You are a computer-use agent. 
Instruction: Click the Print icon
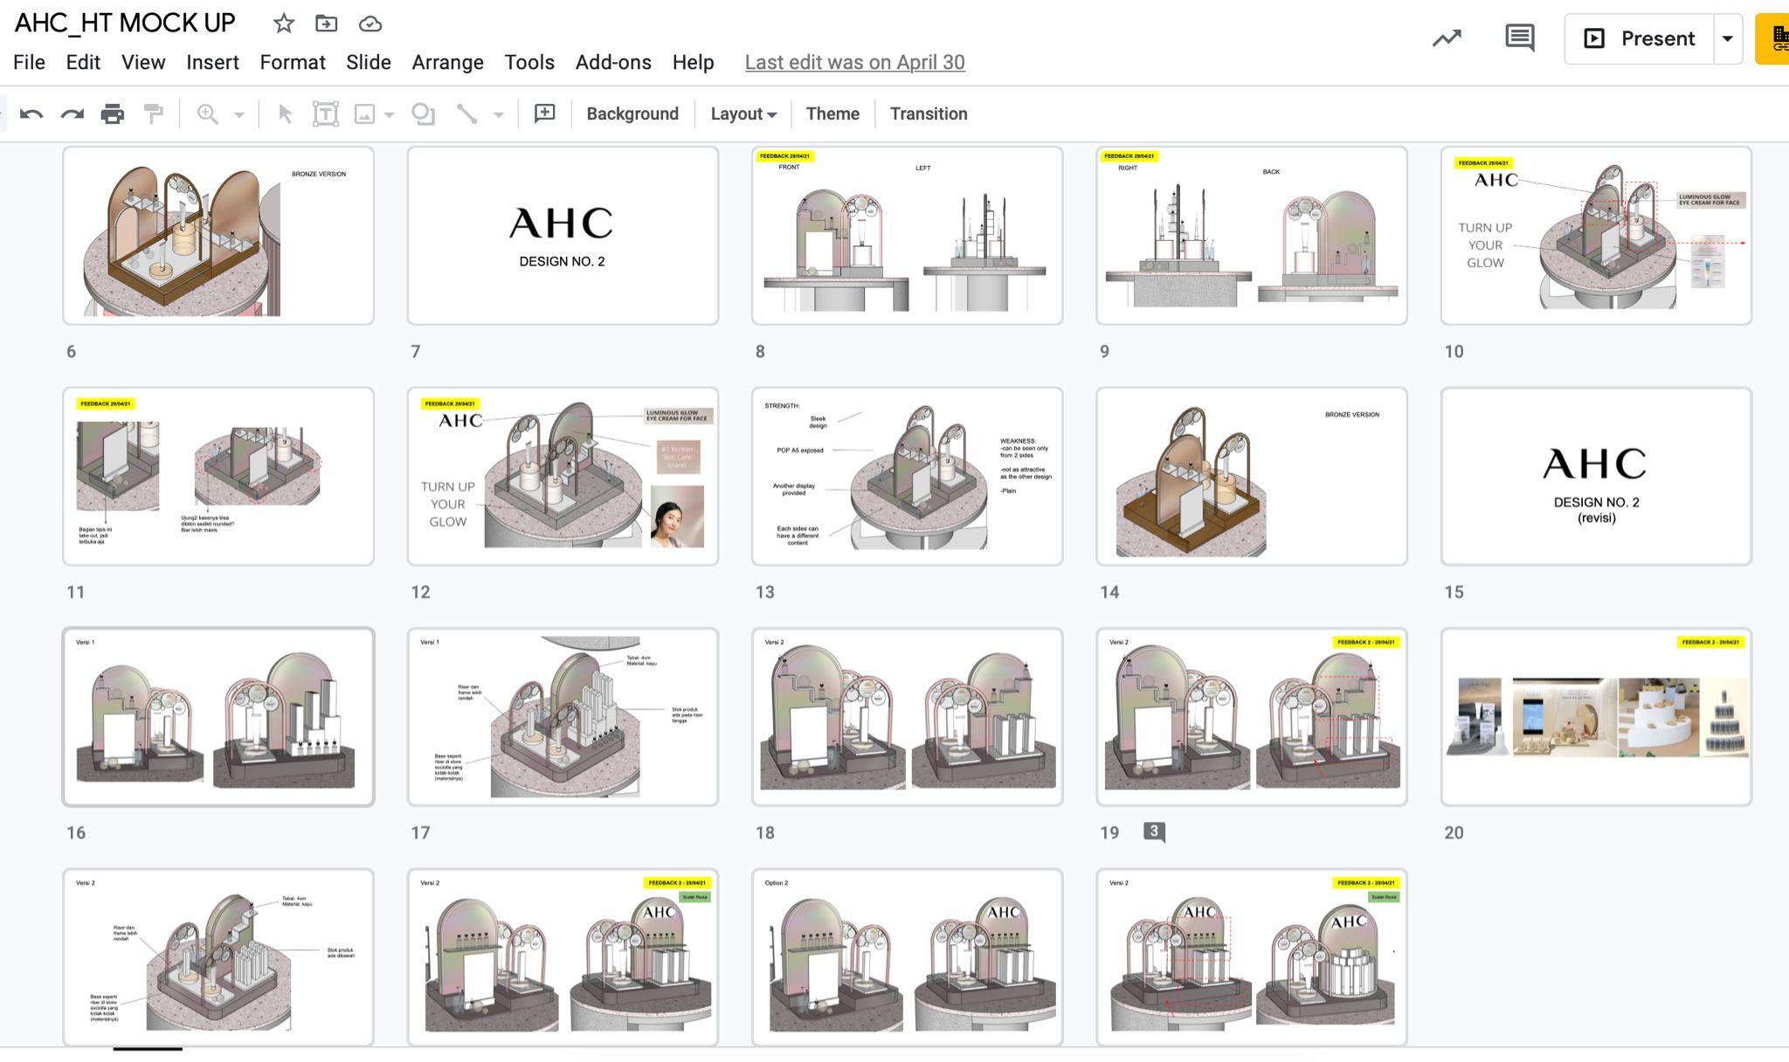click(113, 114)
